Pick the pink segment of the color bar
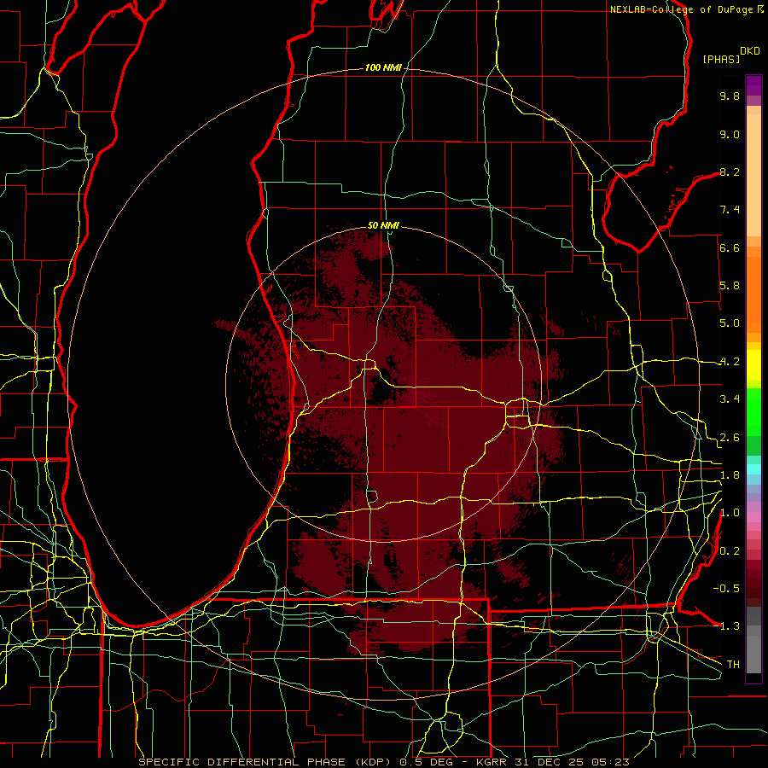Screen dimensions: 768x768 (x=753, y=517)
